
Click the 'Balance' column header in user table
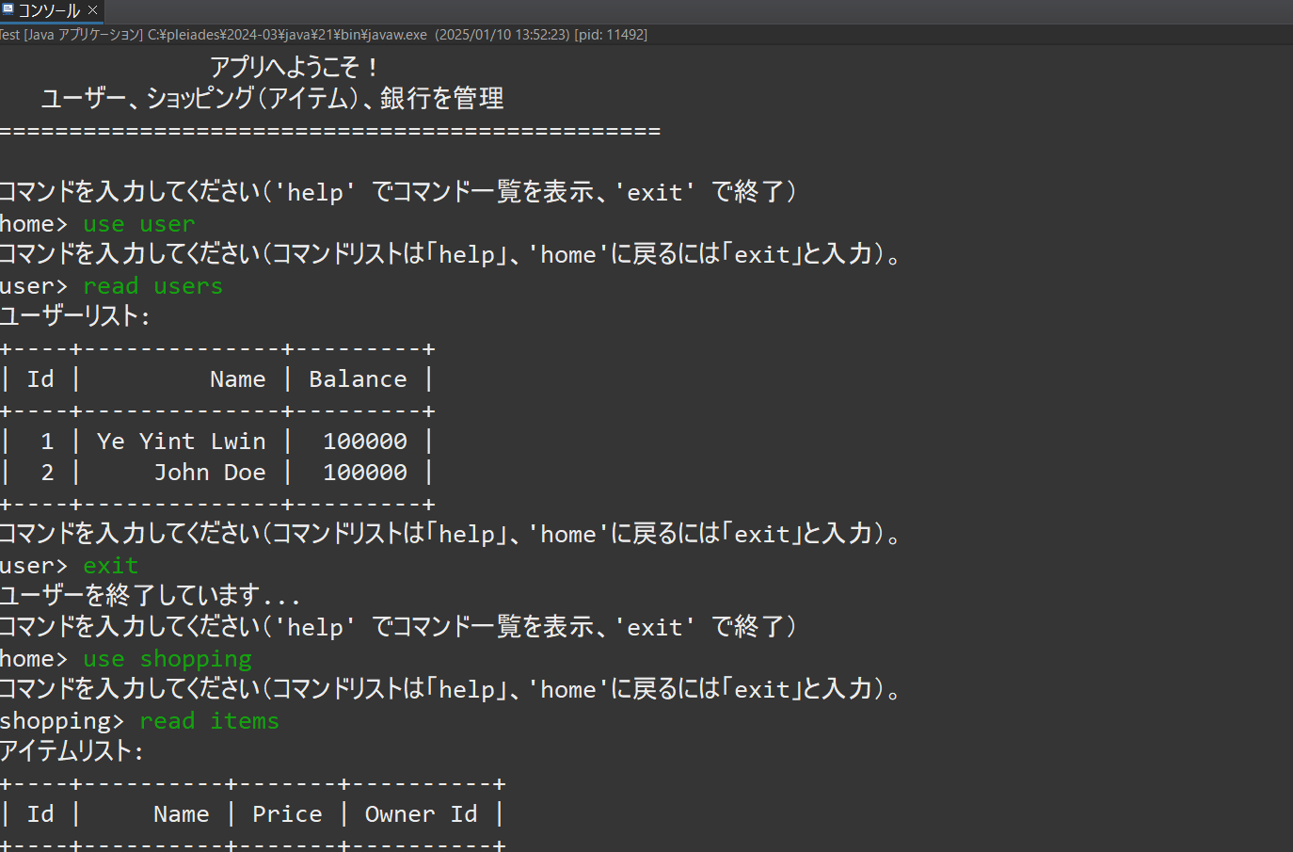[x=358, y=379]
